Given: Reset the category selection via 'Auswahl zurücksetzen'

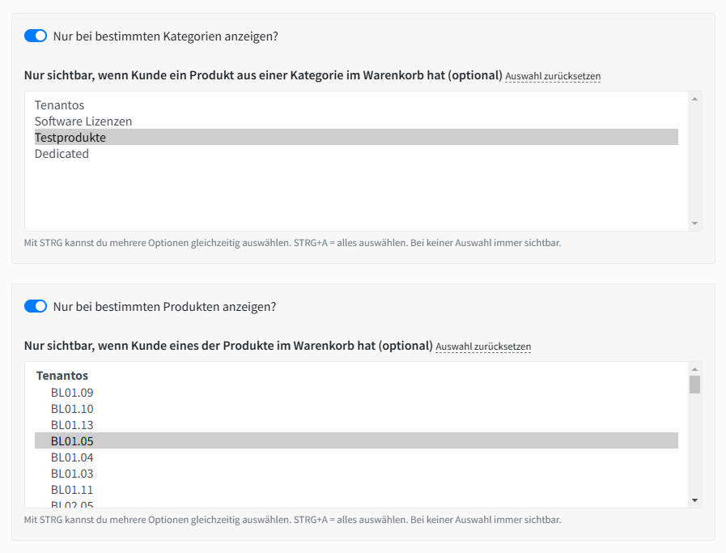Looking at the screenshot, I should coord(553,76).
